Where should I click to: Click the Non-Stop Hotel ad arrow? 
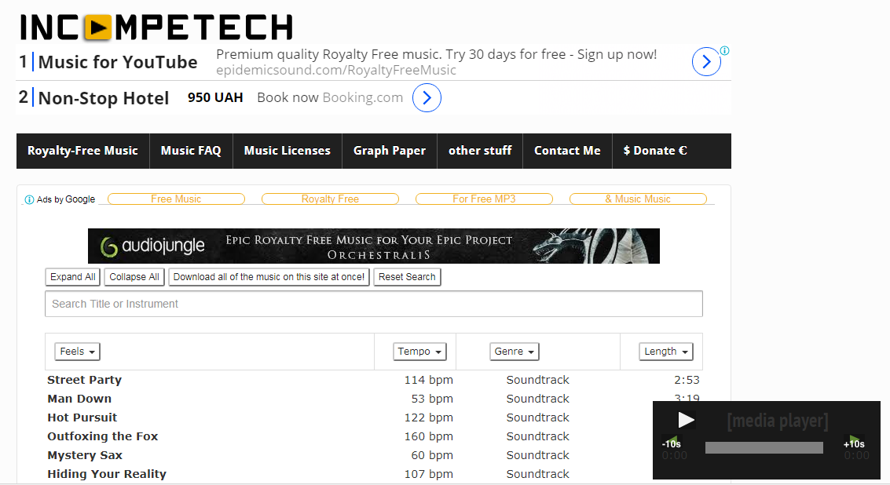tap(427, 97)
